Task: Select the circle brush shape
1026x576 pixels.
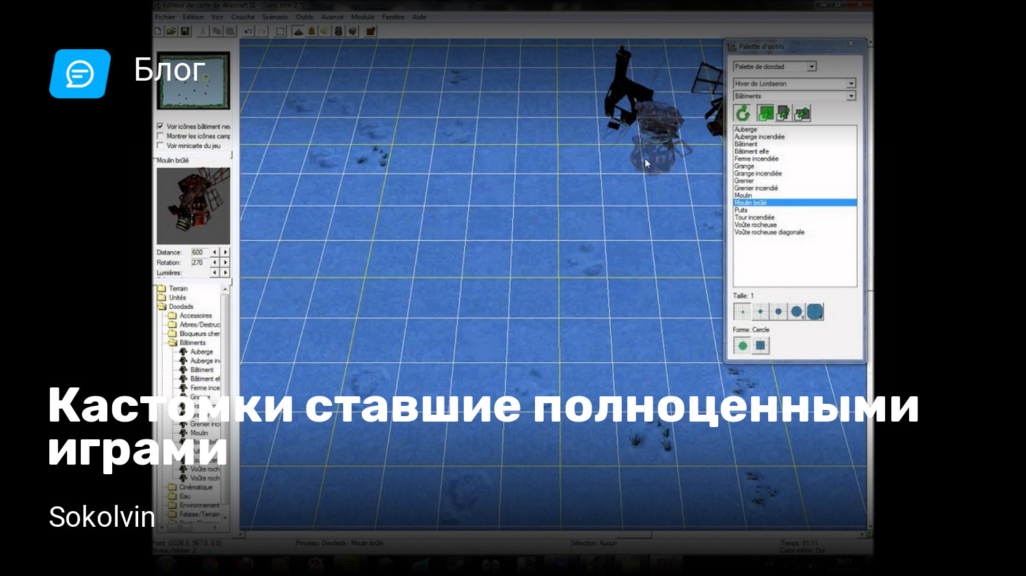Action: point(742,346)
